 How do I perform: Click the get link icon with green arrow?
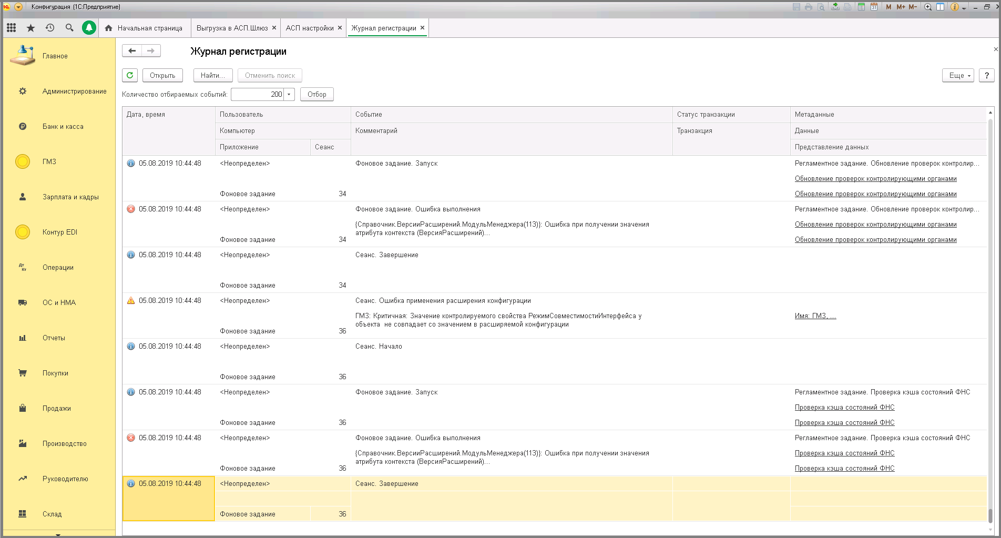pyautogui.click(x=835, y=7)
